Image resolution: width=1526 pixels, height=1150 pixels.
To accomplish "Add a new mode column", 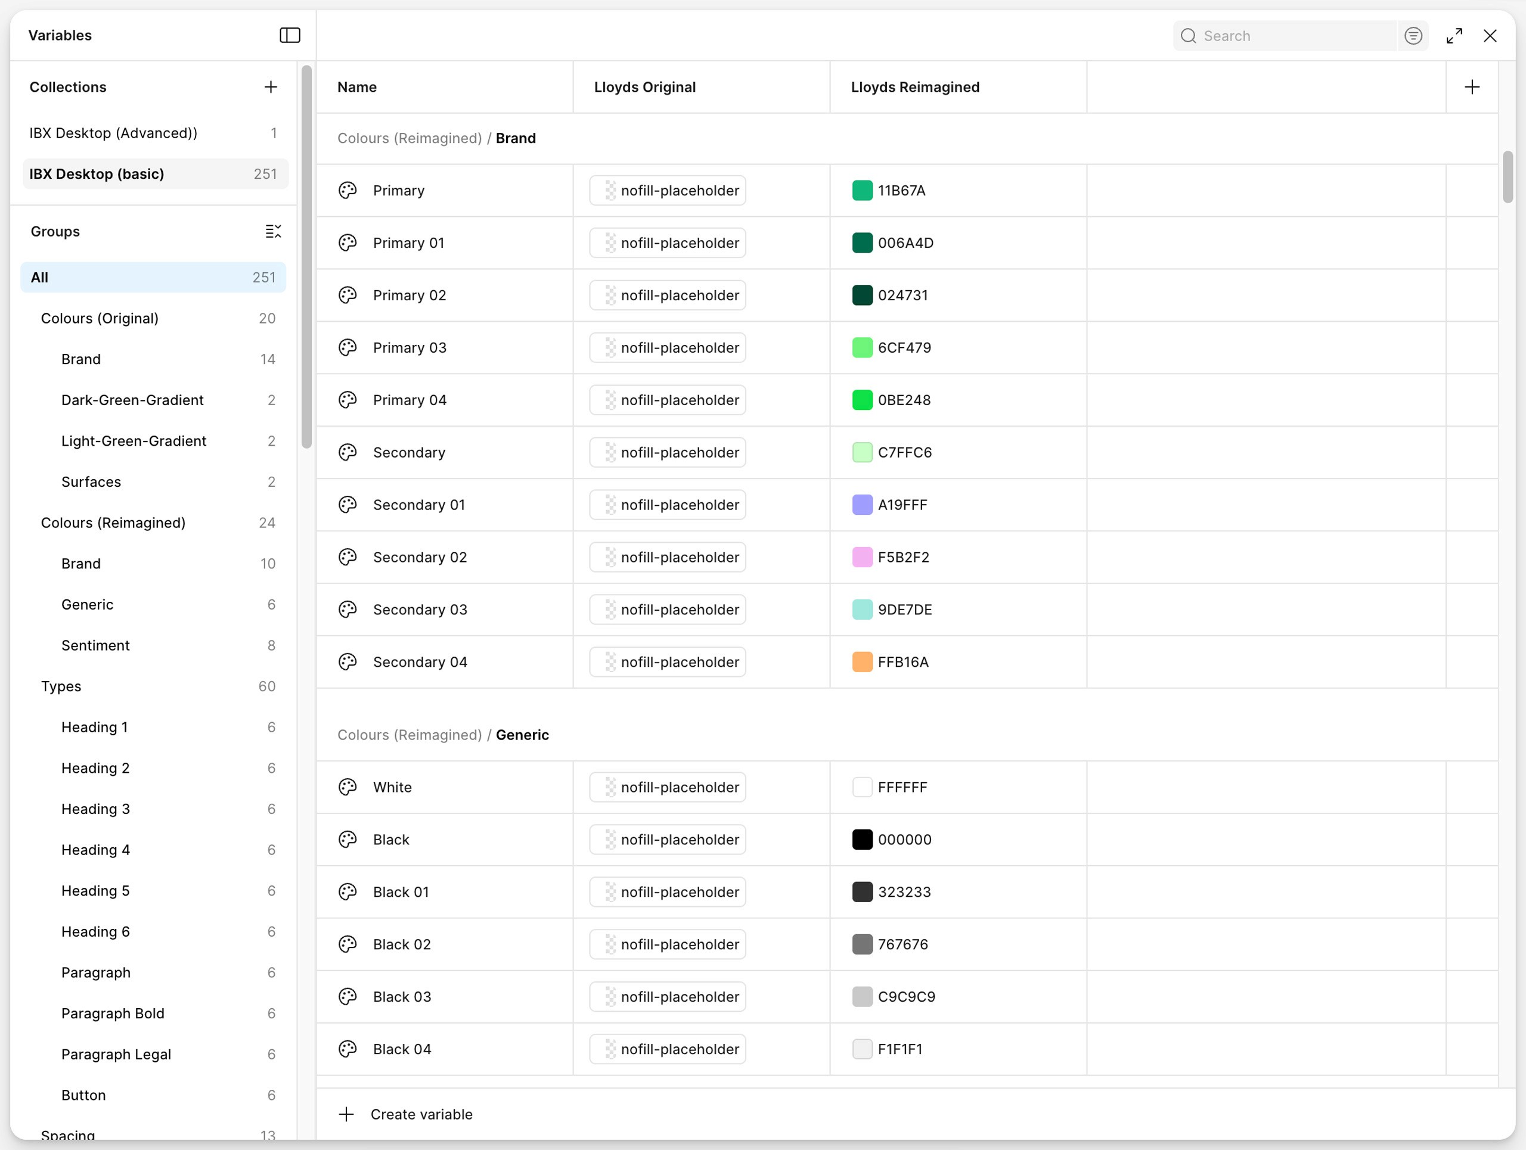I will (x=1472, y=87).
